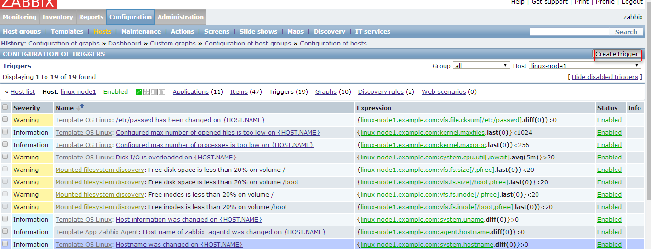This screenshot has width=651, height=249.
Task: Open Mounted filesystem discovery link for volume /boot free disk space
Action: 100,182
